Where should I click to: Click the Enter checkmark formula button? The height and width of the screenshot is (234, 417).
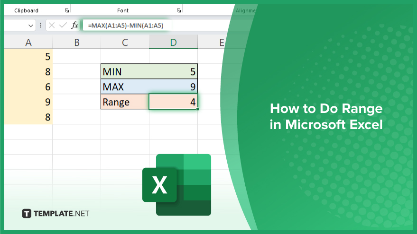[63, 26]
